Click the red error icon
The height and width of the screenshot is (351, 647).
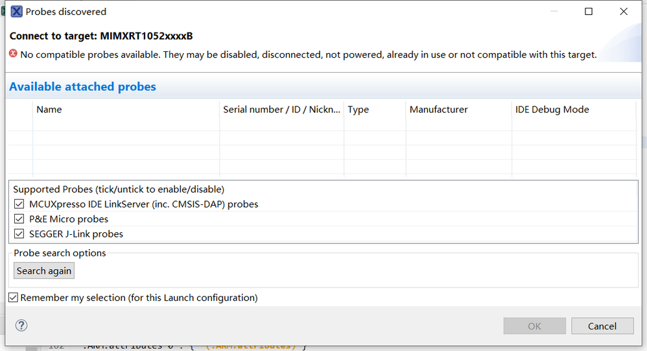(14, 54)
